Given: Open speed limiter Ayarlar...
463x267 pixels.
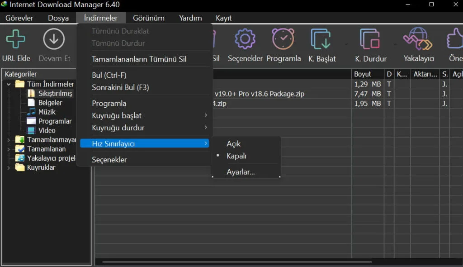Looking at the screenshot, I should (241, 172).
